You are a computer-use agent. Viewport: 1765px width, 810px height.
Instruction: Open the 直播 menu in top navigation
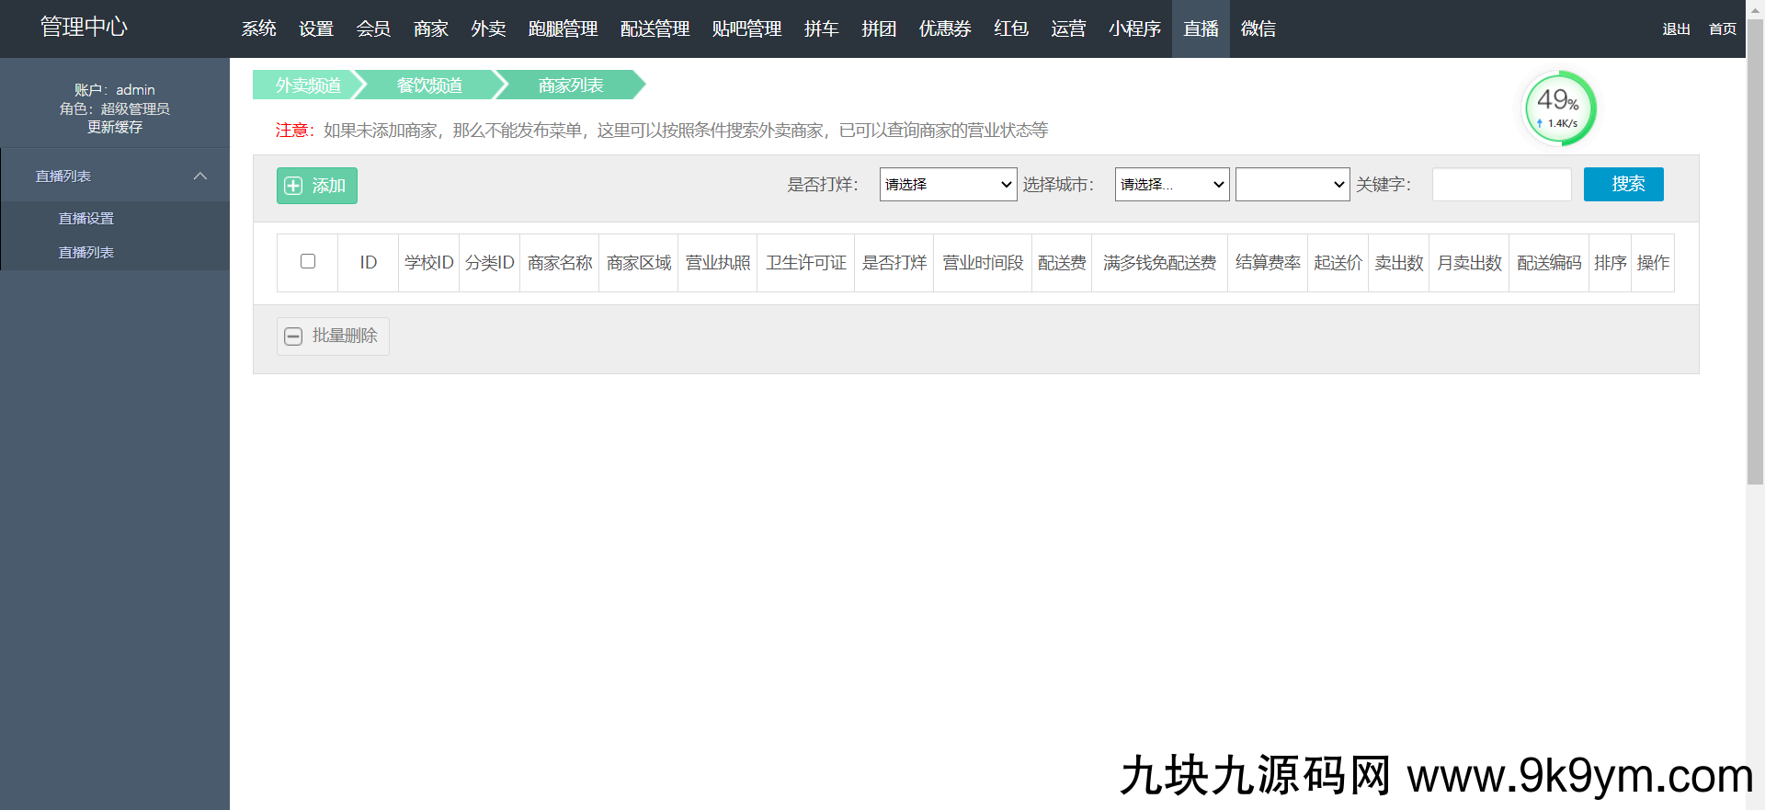pyautogui.click(x=1201, y=29)
